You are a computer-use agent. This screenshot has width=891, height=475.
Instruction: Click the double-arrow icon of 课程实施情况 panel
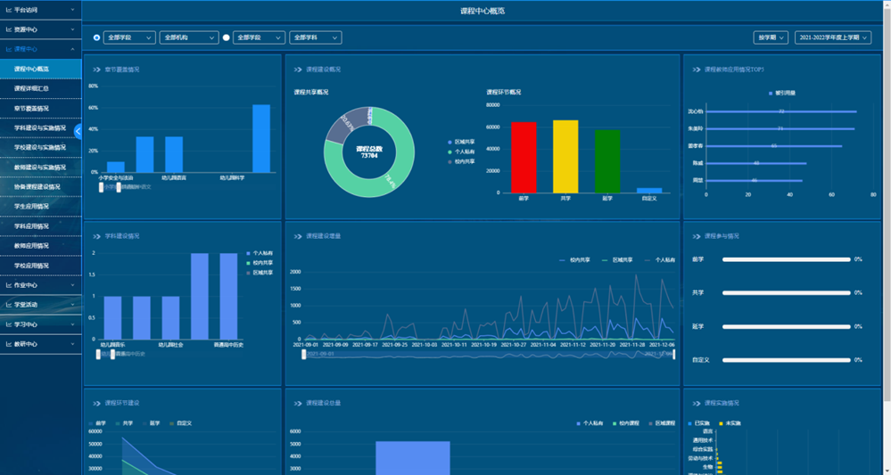(x=696, y=403)
